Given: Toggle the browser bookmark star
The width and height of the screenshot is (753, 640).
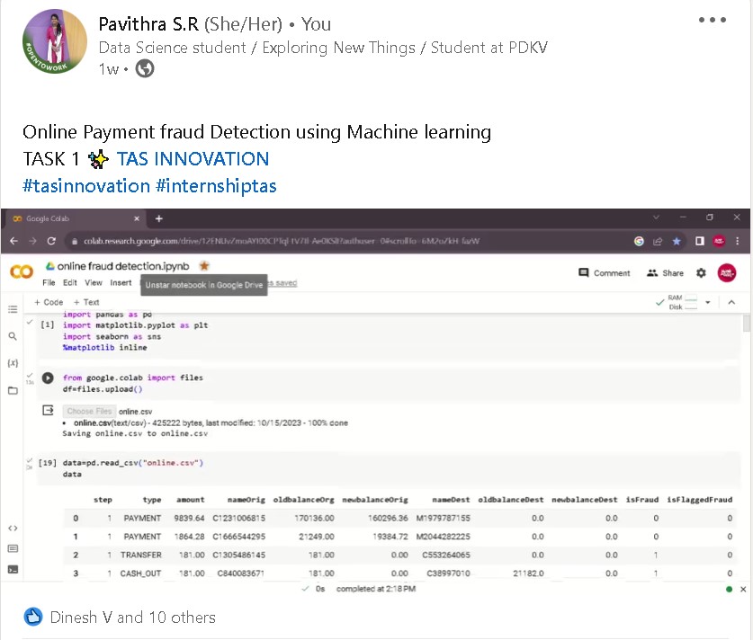Looking at the screenshot, I should [677, 242].
